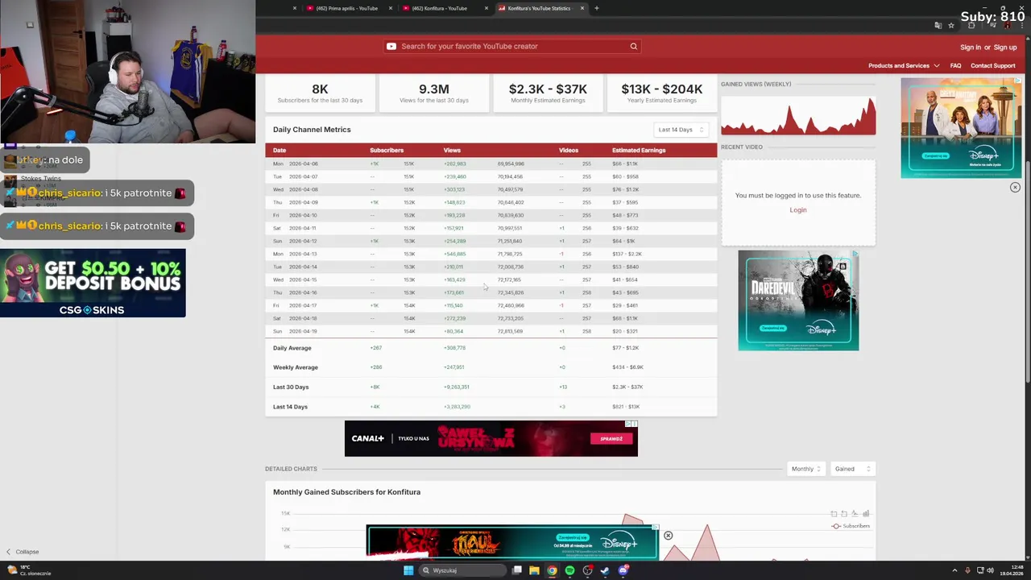Click the $2.3K - $37K monthly earnings card
The width and height of the screenshot is (1031, 580).
(548, 93)
